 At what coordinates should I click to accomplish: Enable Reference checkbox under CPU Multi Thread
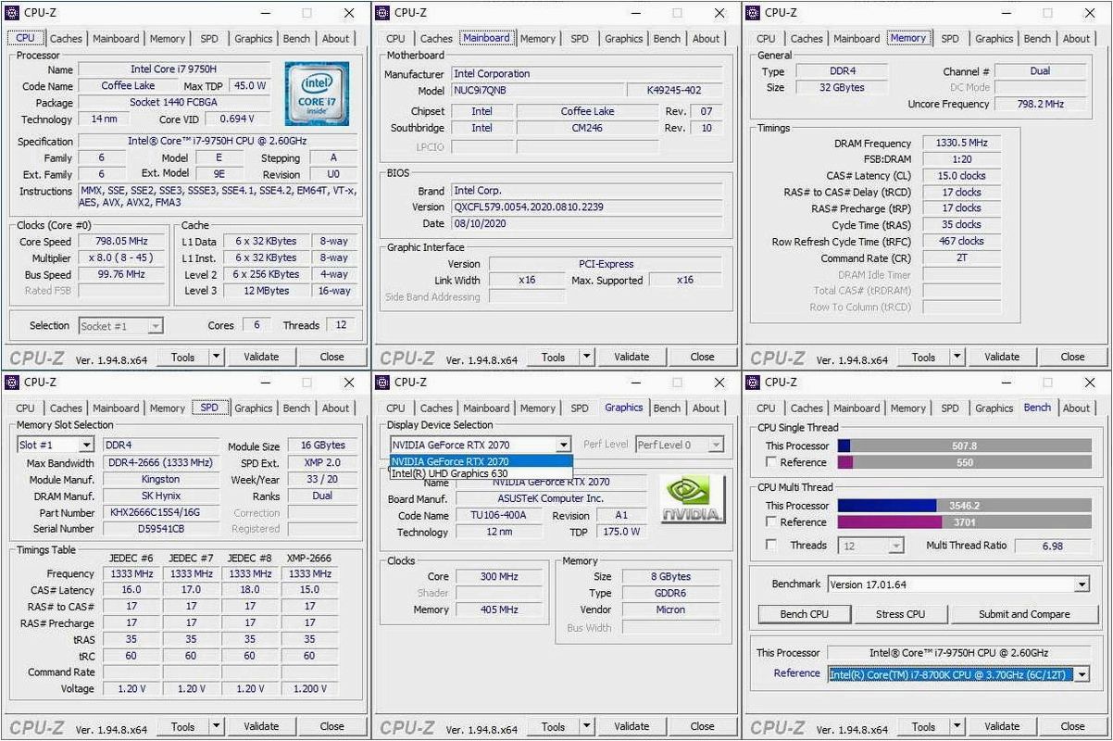771,522
